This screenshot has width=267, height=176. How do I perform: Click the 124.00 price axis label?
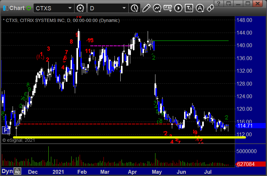(244, 96)
